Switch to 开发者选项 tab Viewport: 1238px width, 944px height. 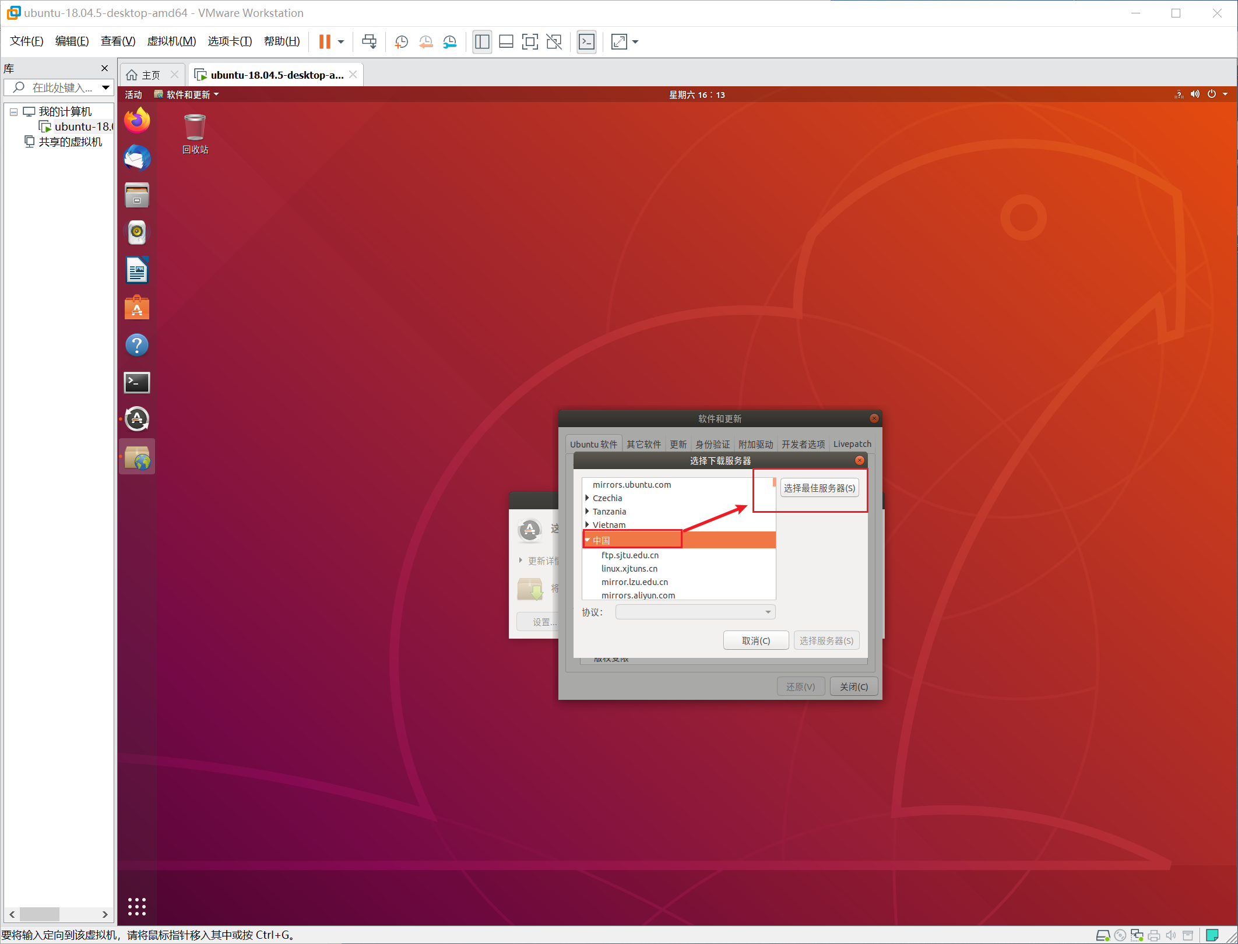point(803,444)
